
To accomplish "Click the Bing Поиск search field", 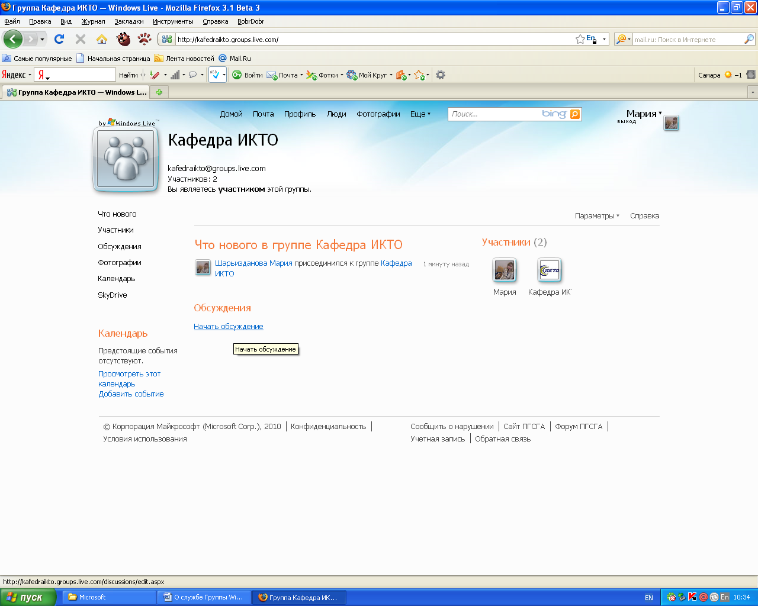I will click(495, 114).
